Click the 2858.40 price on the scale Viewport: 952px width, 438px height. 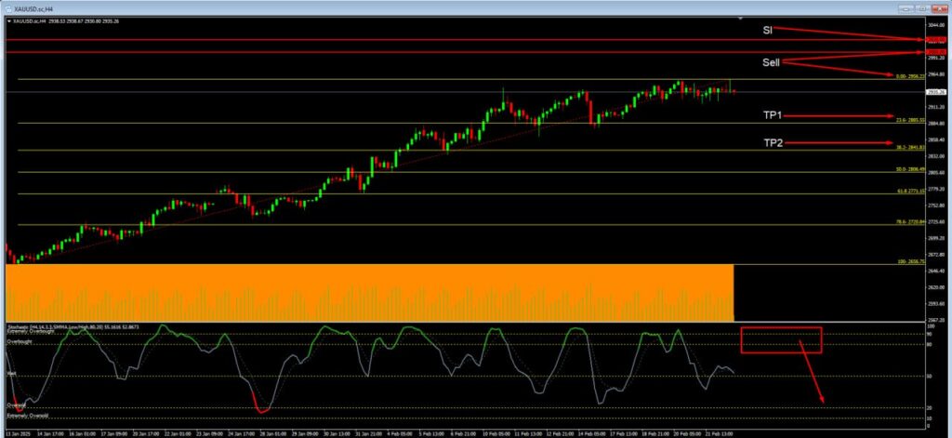click(935, 139)
